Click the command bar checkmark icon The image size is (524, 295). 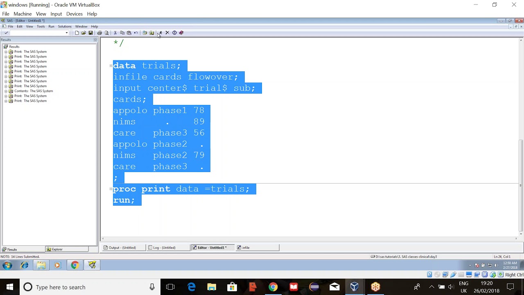tap(6, 33)
